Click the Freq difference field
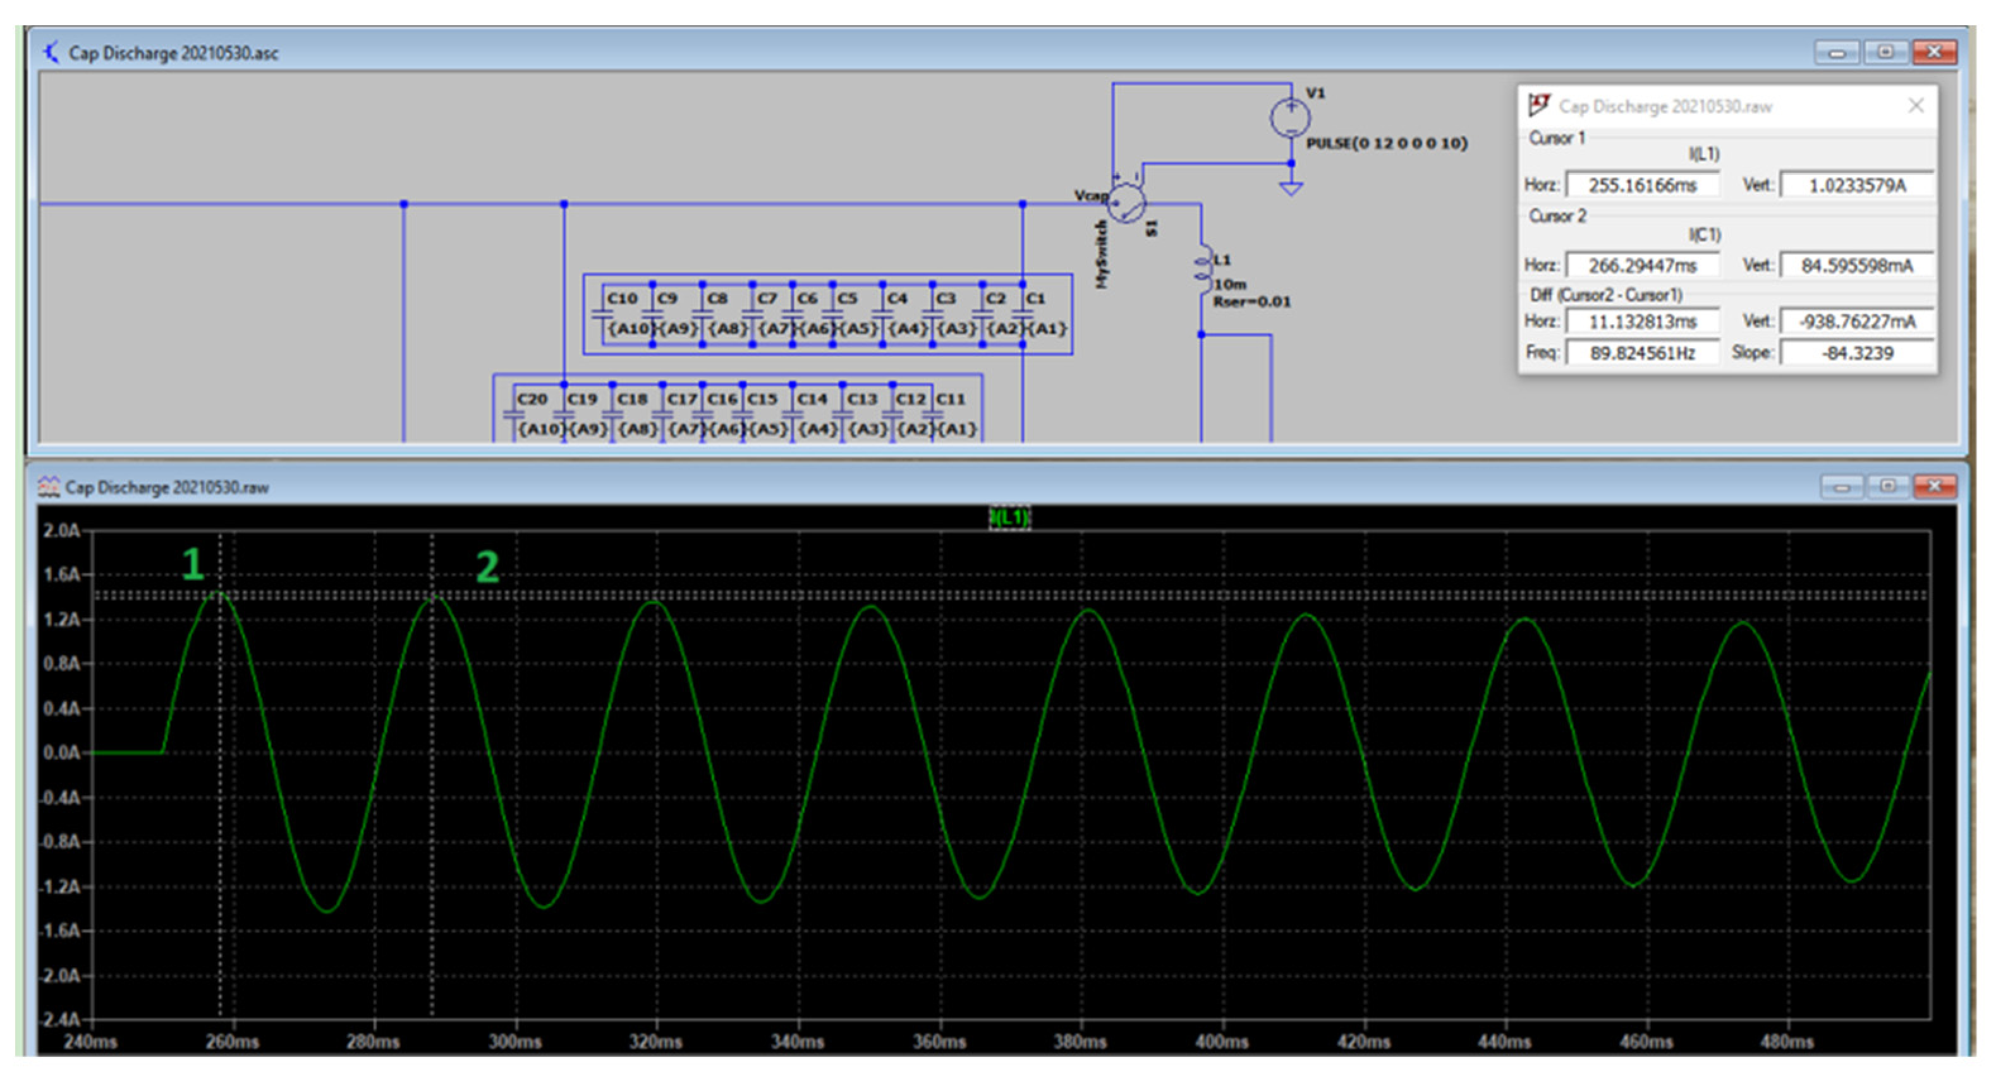1996x1079 pixels. coord(1642,353)
